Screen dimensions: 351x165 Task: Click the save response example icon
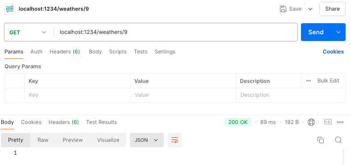click(328, 122)
